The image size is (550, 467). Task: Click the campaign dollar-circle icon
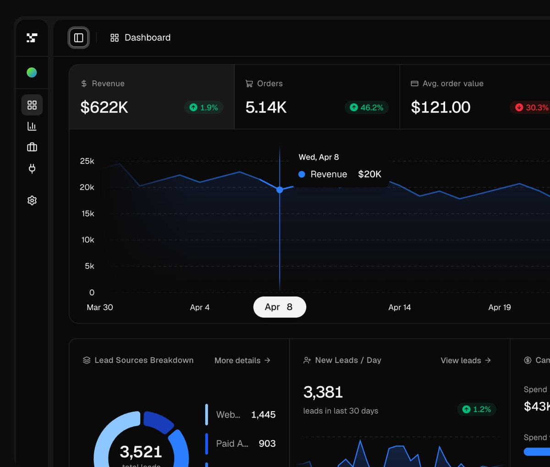pyautogui.click(x=528, y=360)
